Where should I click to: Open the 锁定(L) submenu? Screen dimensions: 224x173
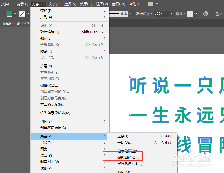(x=69, y=38)
